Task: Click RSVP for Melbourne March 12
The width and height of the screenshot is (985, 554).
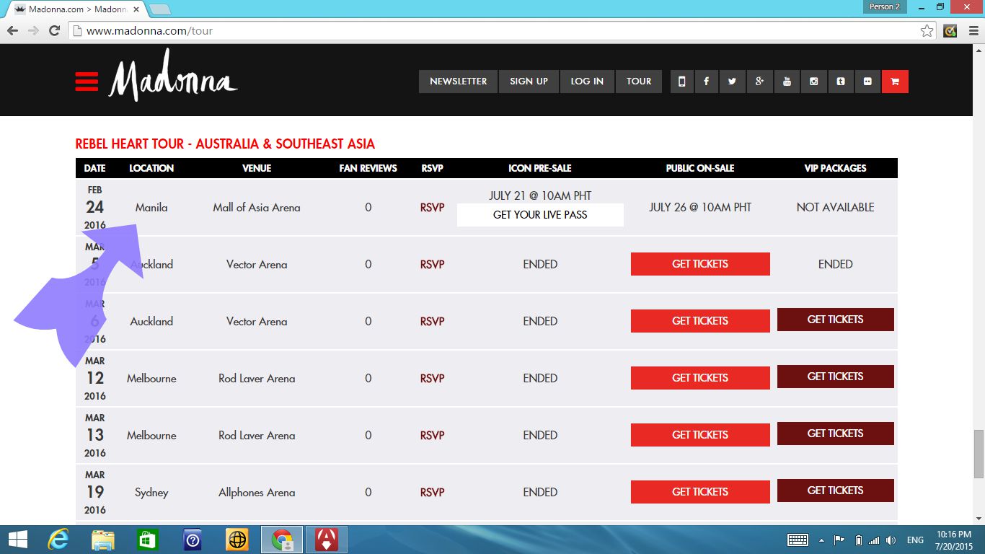Action: 432,378
